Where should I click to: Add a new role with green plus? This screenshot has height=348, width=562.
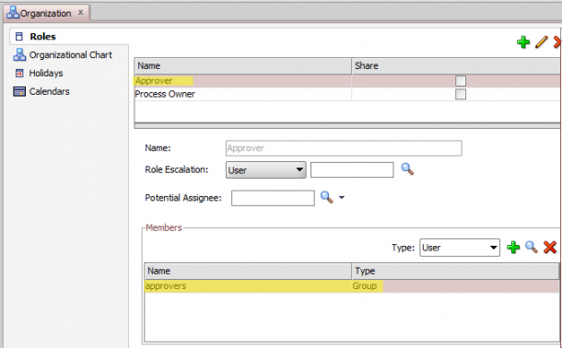[523, 42]
